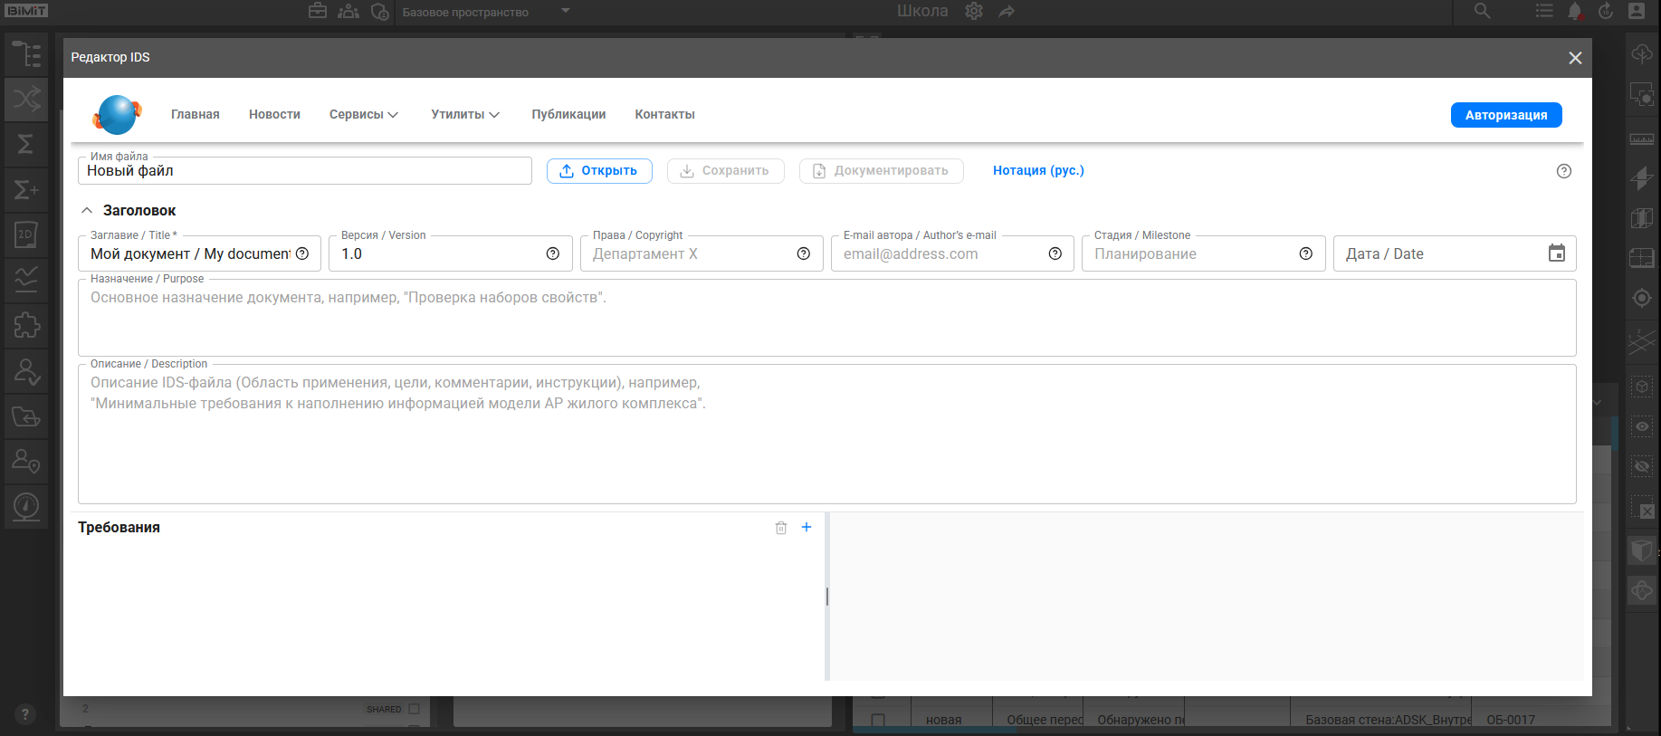Viewport: 1661px width, 736px height.
Task: Focus the Назначение / Purpose text area
Action: 827,318
